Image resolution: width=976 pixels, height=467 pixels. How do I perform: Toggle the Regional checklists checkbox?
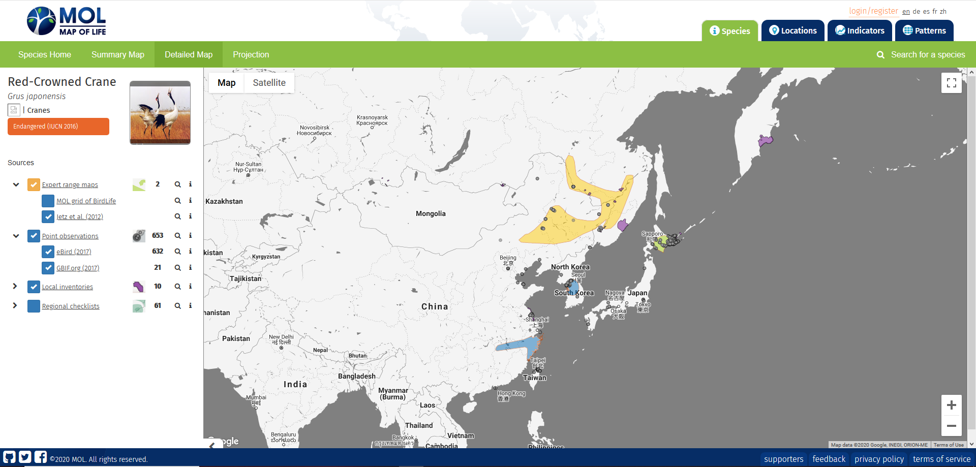[34, 306]
